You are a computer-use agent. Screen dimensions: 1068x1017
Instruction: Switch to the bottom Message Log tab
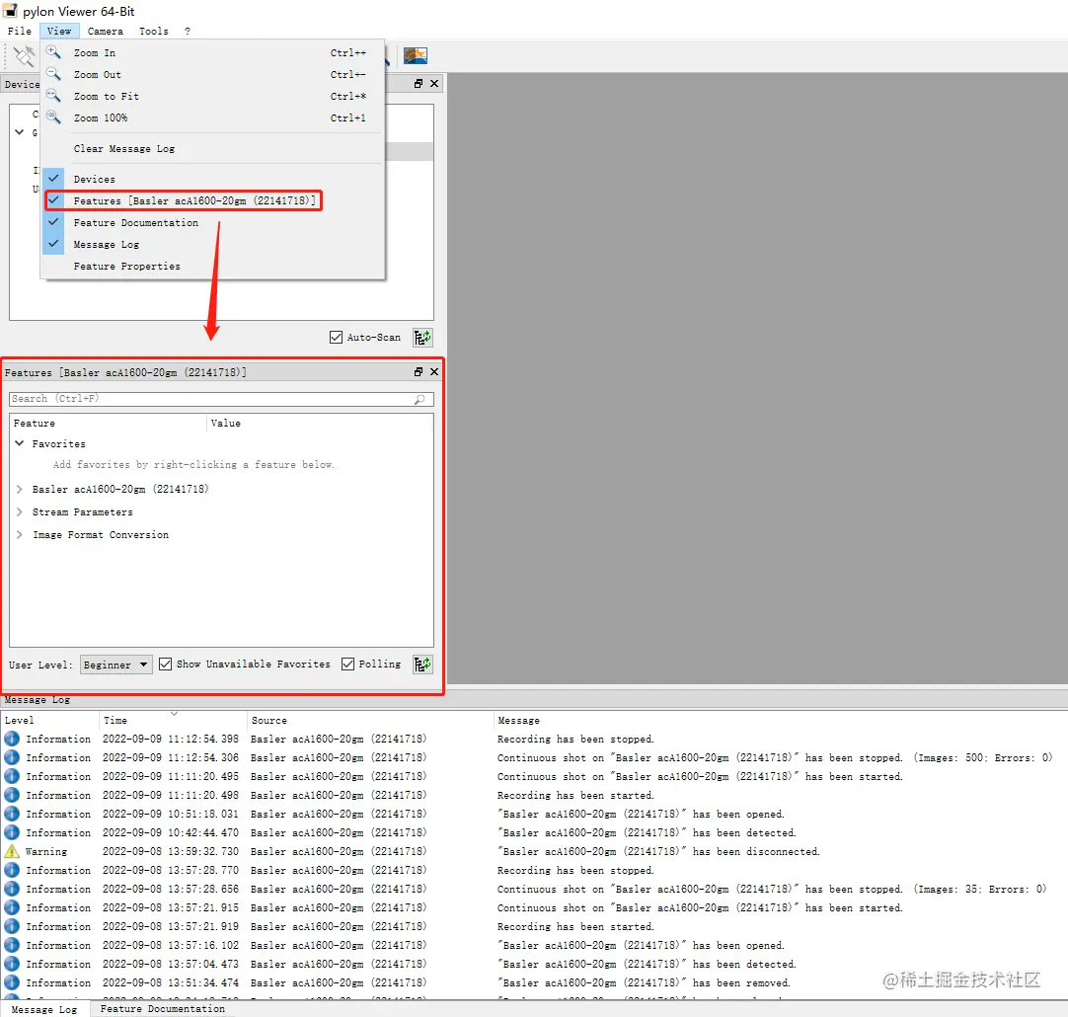pyautogui.click(x=44, y=1009)
